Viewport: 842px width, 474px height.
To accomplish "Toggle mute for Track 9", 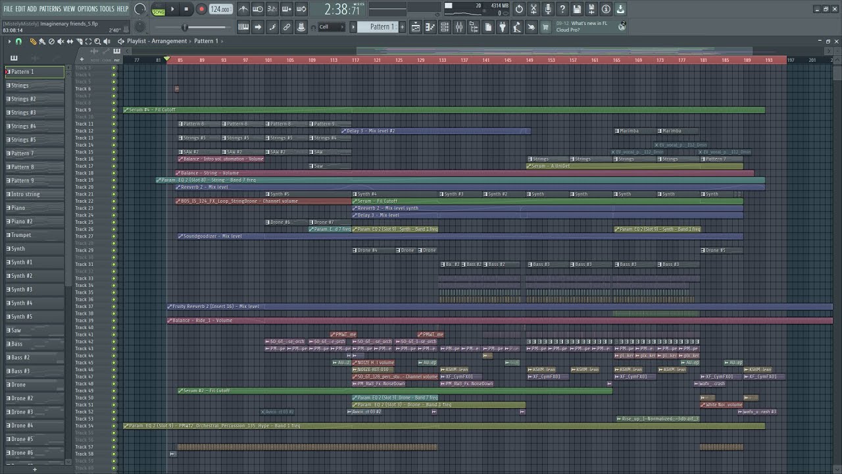I will [114, 110].
